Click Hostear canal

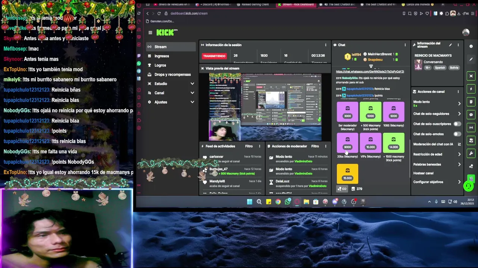coord(423,173)
